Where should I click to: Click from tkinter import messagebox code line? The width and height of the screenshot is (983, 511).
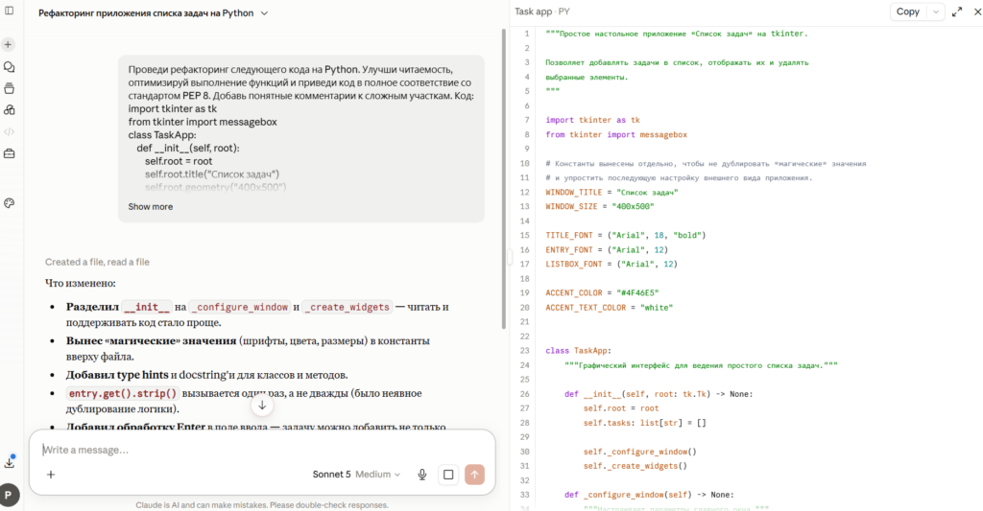point(616,134)
